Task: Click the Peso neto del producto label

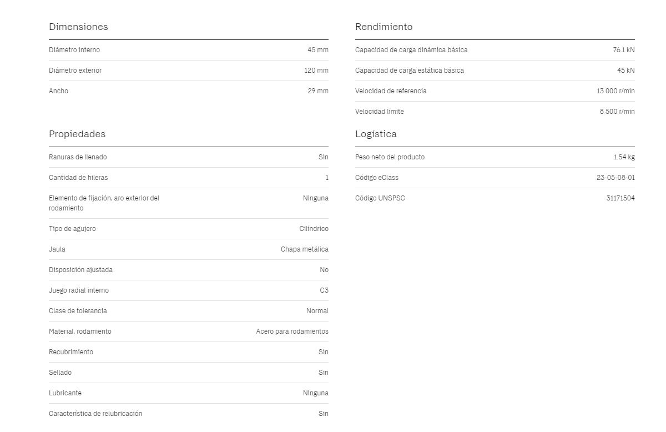Action: pos(390,157)
